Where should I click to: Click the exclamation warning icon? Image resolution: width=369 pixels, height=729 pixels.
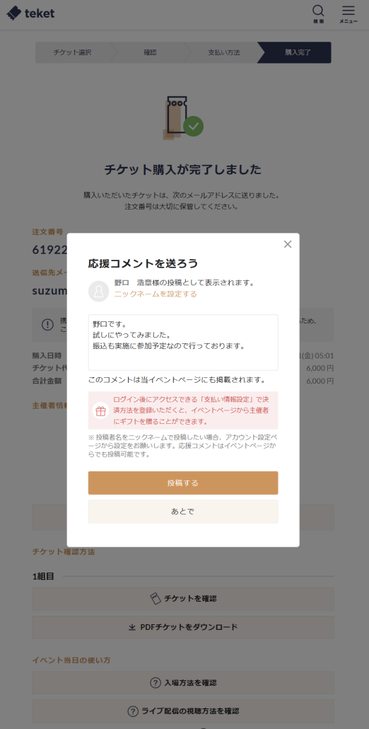point(48,325)
